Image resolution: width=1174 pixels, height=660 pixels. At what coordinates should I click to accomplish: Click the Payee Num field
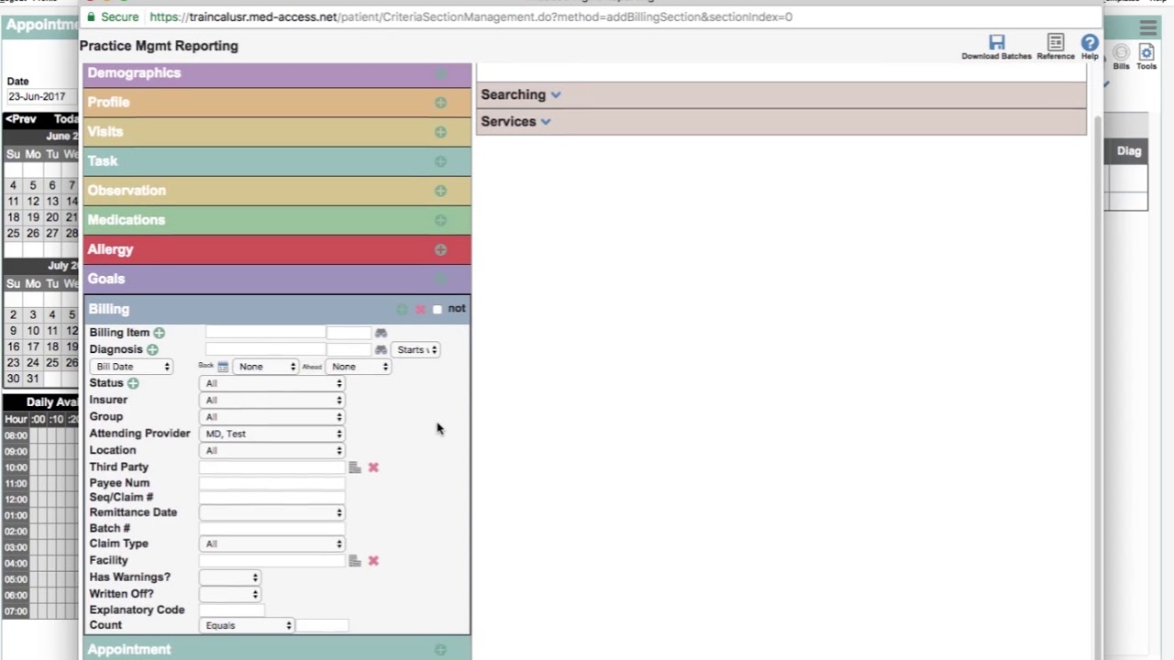click(x=271, y=483)
